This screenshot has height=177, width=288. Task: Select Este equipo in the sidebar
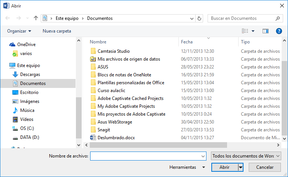[x=24, y=65]
